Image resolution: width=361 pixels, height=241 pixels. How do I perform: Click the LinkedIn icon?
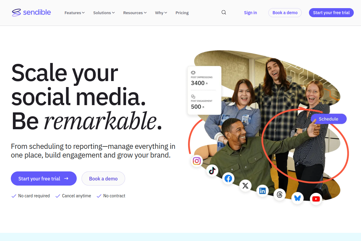[262, 191]
